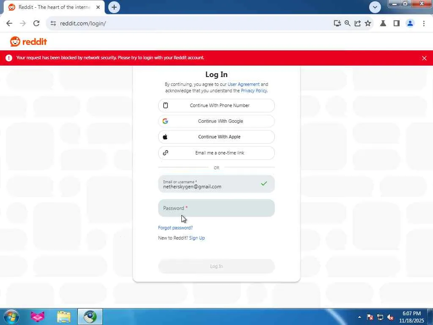The image size is (433, 325).
Task: Go back using browser back arrow
Action: pyautogui.click(x=9, y=24)
